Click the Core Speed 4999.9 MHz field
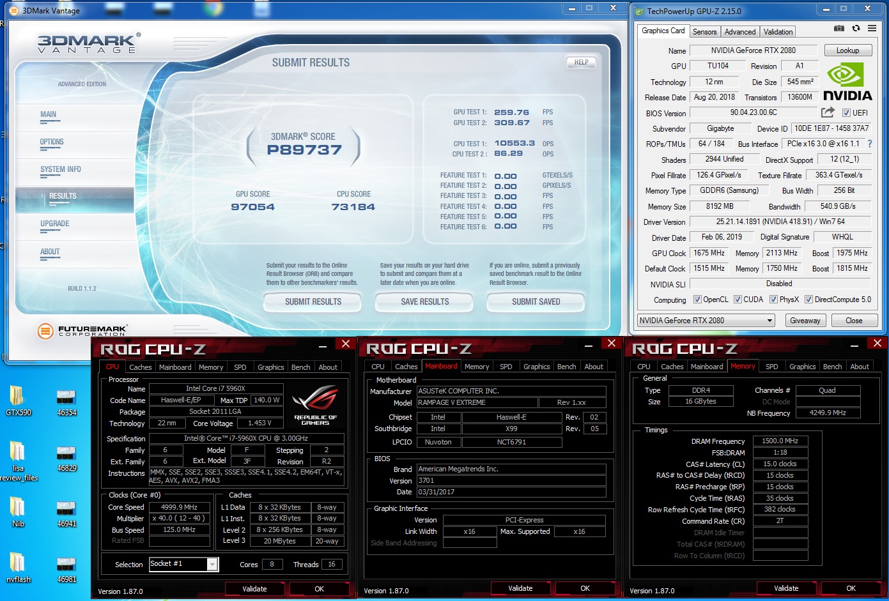The height and width of the screenshot is (601, 889). tap(180, 507)
